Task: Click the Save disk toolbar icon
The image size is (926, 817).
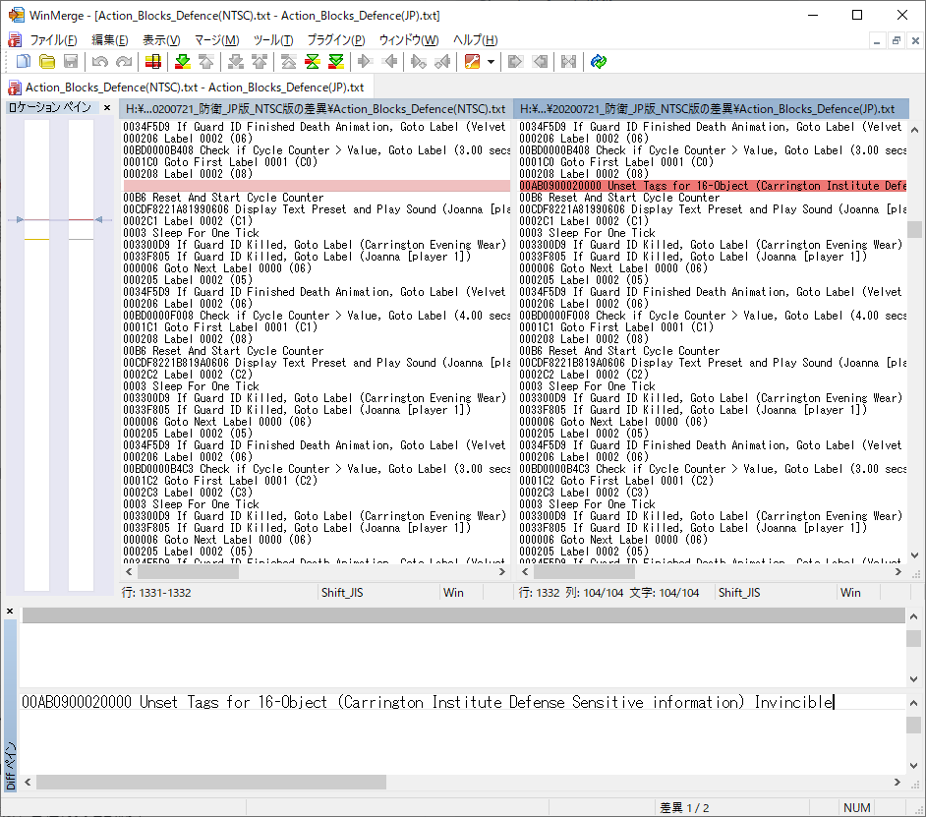Action: point(70,62)
